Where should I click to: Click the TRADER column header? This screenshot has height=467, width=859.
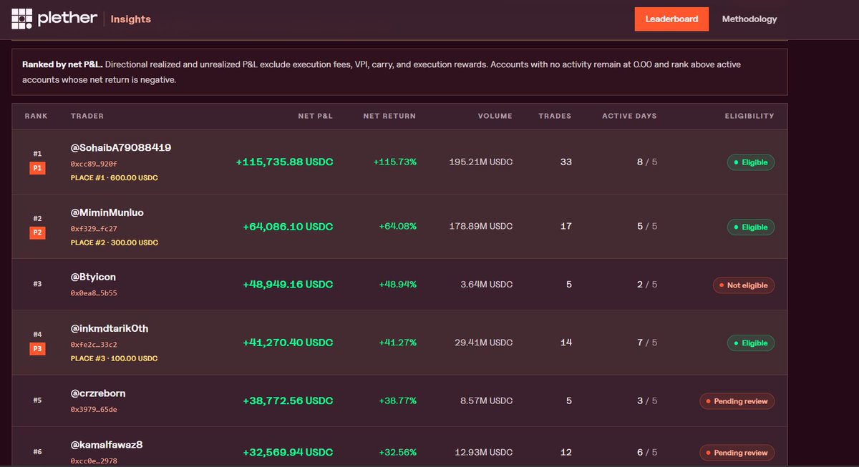[x=87, y=116]
